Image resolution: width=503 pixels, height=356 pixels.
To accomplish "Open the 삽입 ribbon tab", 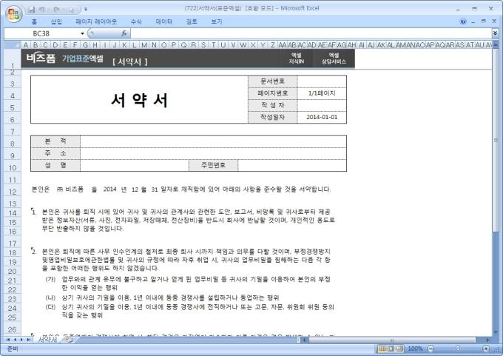I will coord(56,21).
